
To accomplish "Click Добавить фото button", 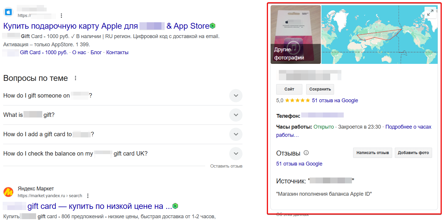I will tap(413, 153).
